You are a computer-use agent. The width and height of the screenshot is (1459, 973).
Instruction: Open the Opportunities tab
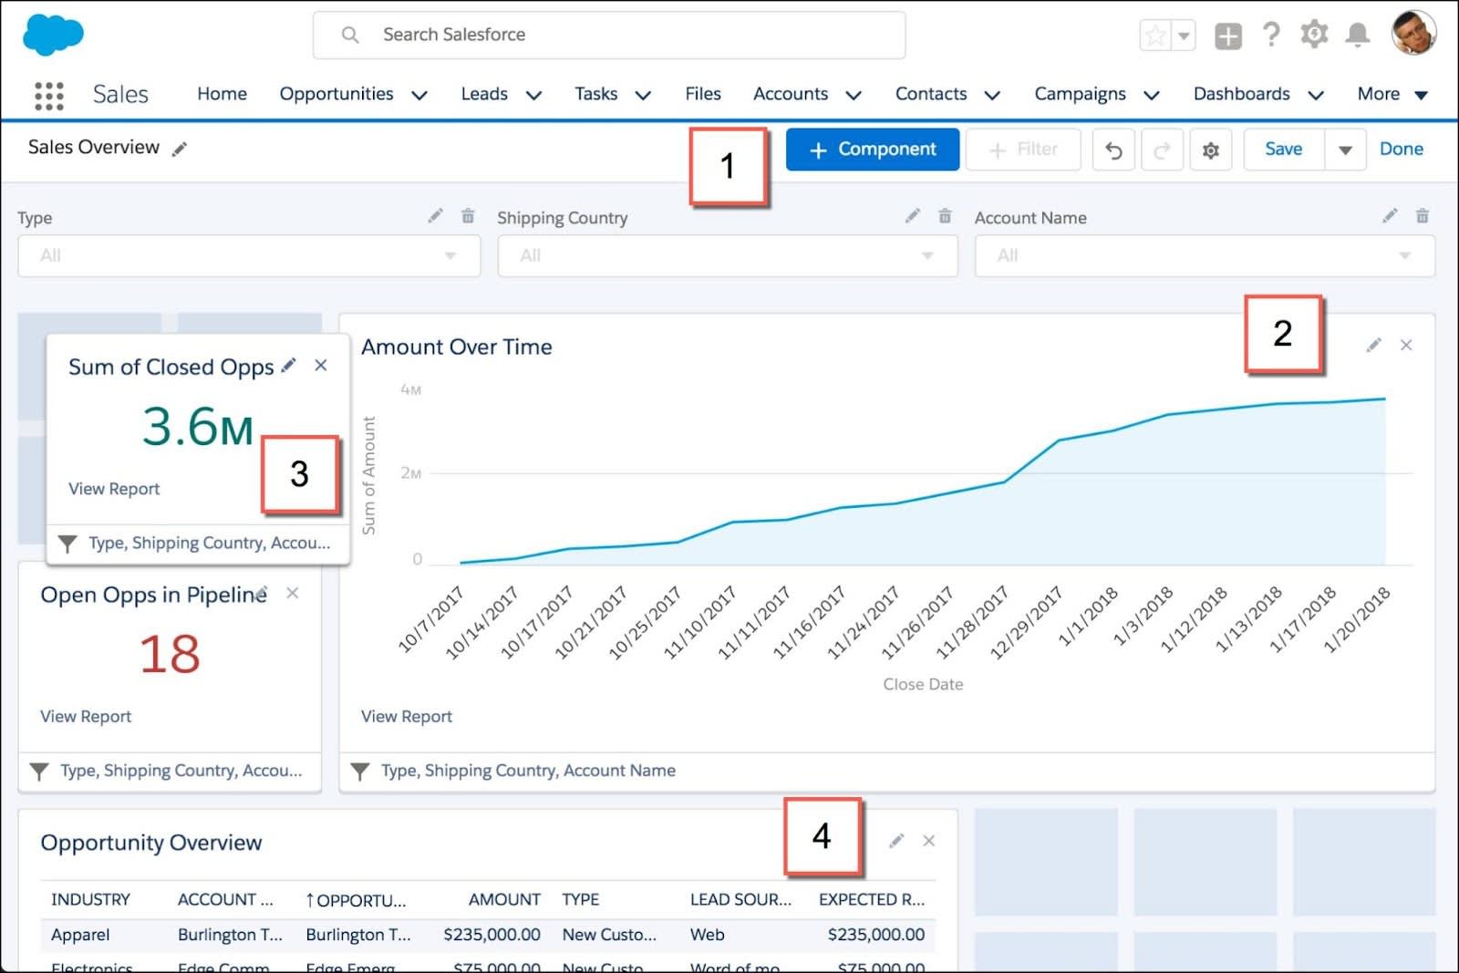336,94
